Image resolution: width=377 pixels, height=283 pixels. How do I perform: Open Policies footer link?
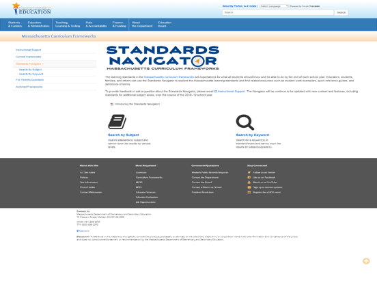pyautogui.click(x=84, y=177)
